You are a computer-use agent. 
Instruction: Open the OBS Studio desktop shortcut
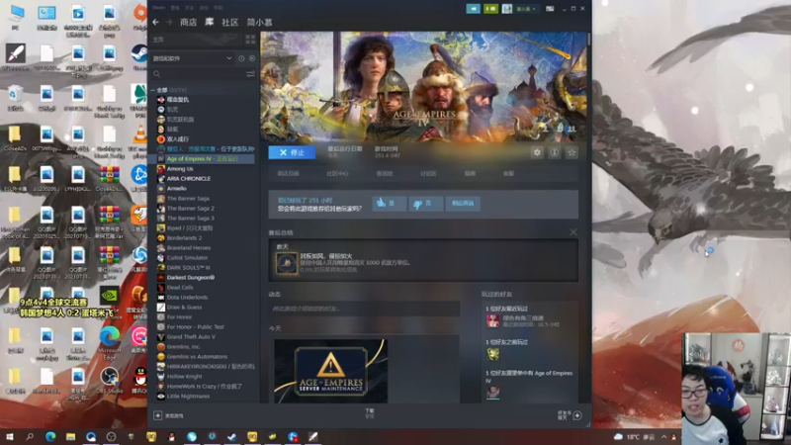click(x=110, y=381)
